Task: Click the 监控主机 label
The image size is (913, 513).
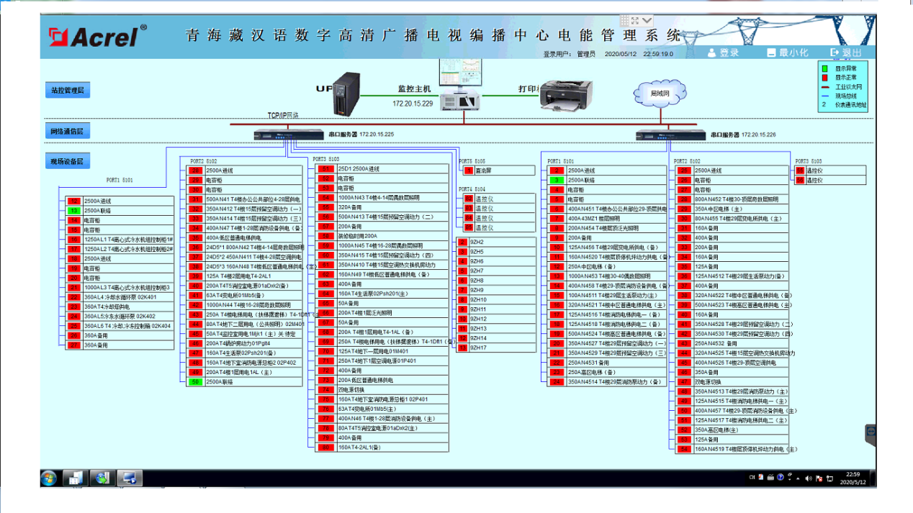Action: pyautogui.click(x=414, y=89)
